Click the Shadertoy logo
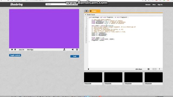Viewport: 173px width, 97px height. click(x=16, y=4)
